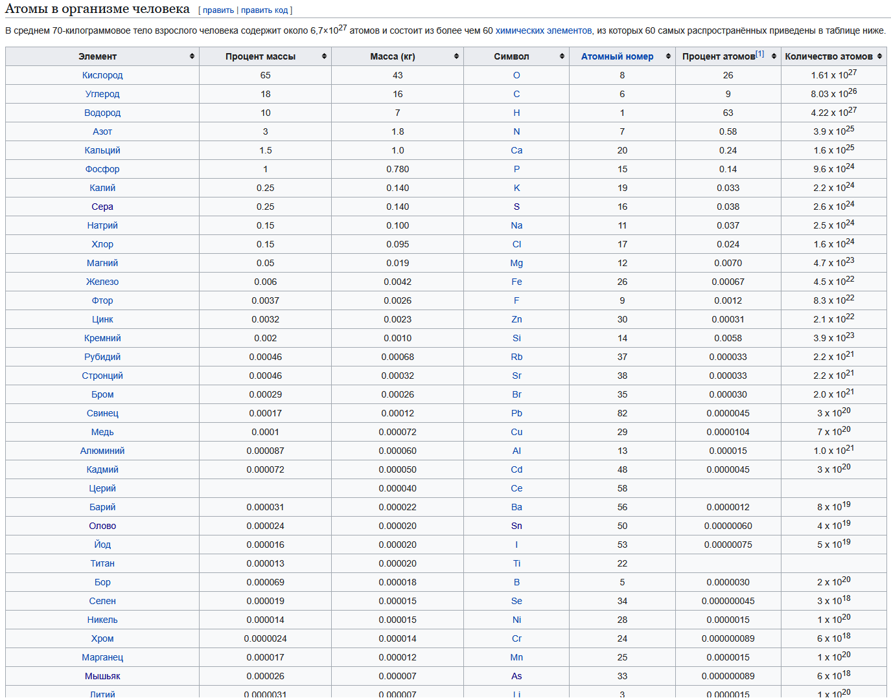Sort by Атомный номер column arrows
Image resolution: width=891 pixels, height=698 pixels.
(x=668, y=56)
